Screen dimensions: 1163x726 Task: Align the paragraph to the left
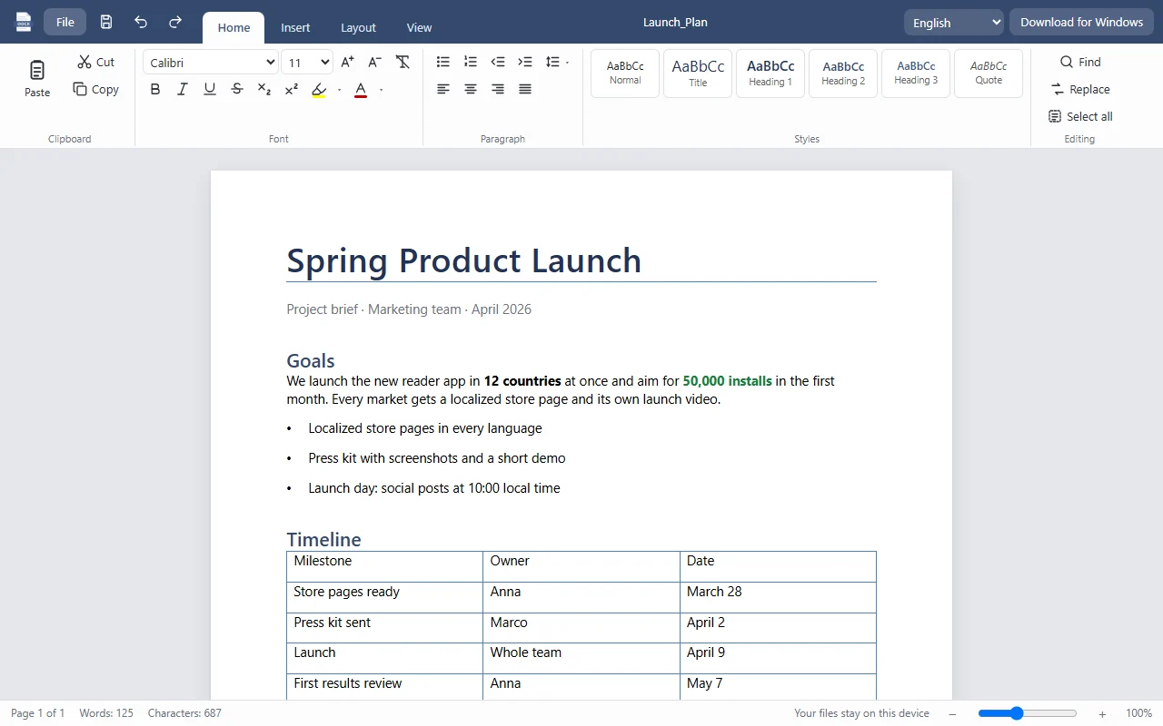pos(443,89)
